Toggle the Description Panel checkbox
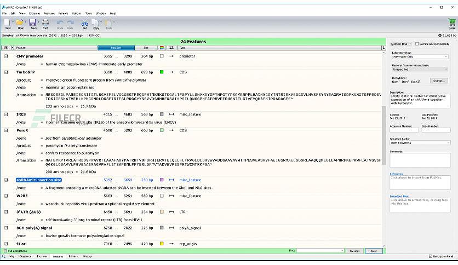The width and height of the screenshot is (458, 265). (x=430, y=256)
